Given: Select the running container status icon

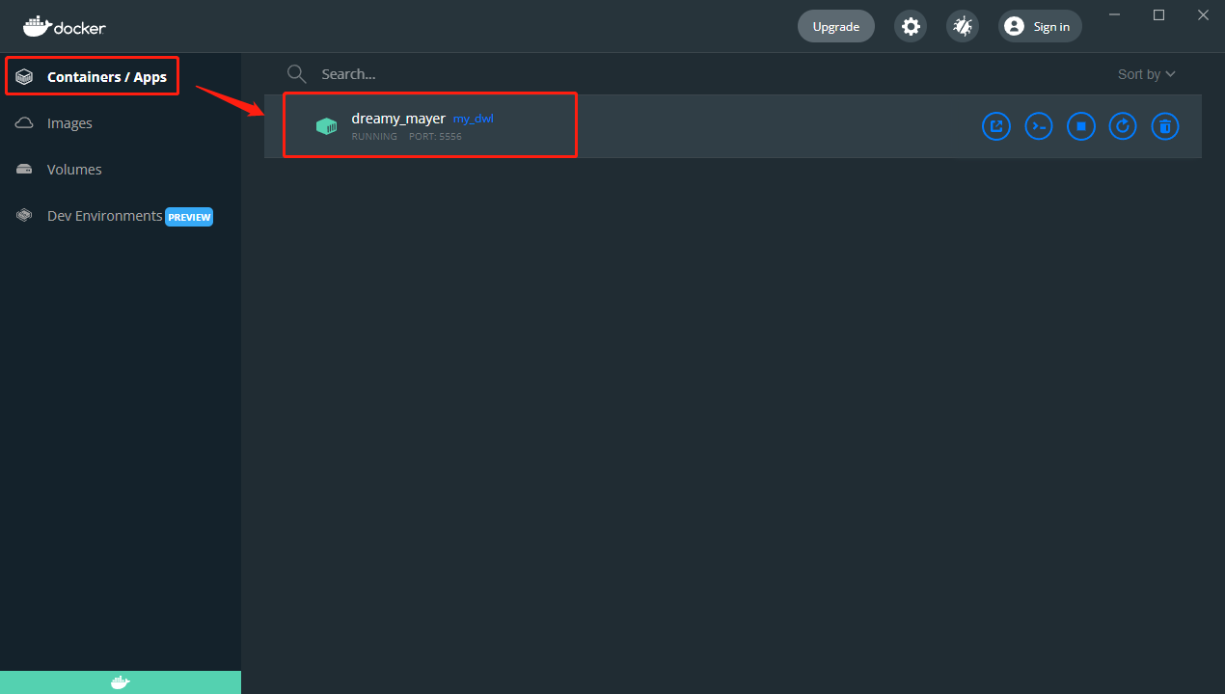Looking at the screenshot, I should pyautogui.click(x=326, y=125).
